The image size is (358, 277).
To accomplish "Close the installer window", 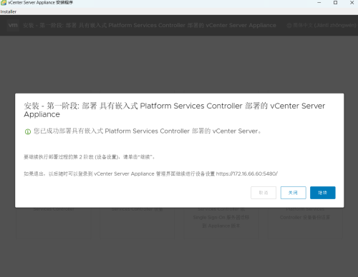I will (352, 3).
